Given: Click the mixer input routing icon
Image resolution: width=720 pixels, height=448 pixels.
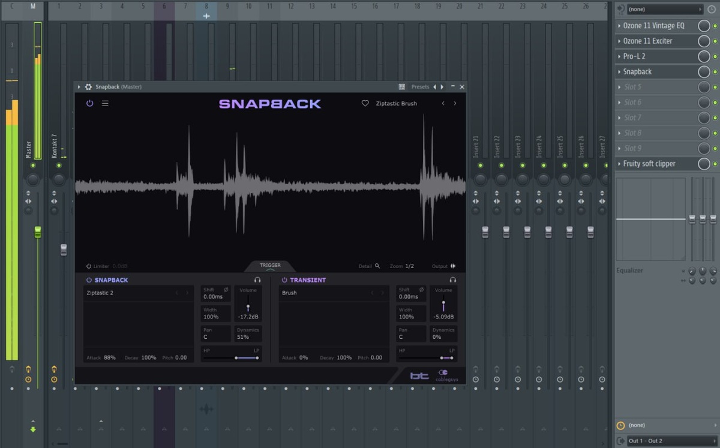Looking at the screenshot, I should click(x=620, y=10).
